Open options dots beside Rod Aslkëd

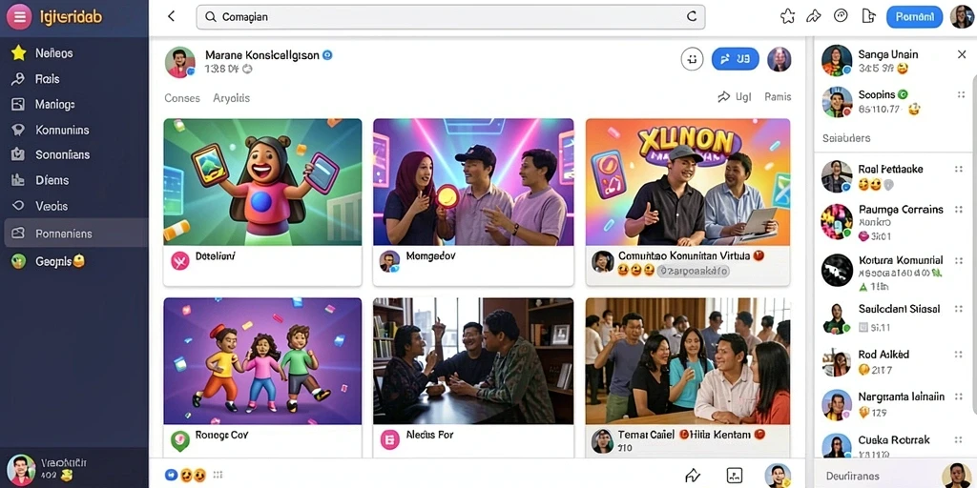[959, 355]
